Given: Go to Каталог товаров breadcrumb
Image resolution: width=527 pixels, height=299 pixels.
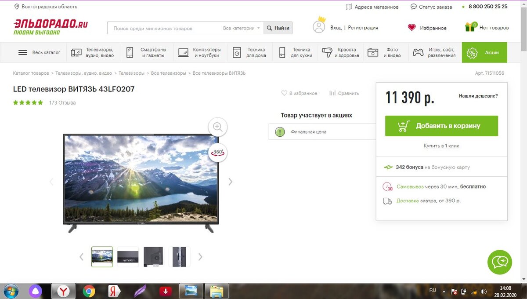Looking at the screenshot, I should (31, 73).
